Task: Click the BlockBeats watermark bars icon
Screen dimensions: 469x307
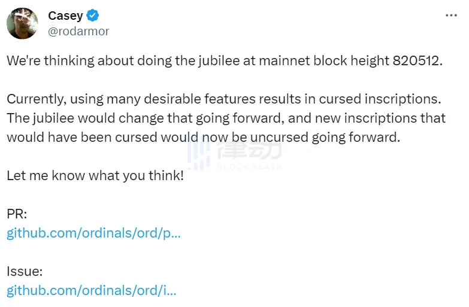Action: pos(199,156)
